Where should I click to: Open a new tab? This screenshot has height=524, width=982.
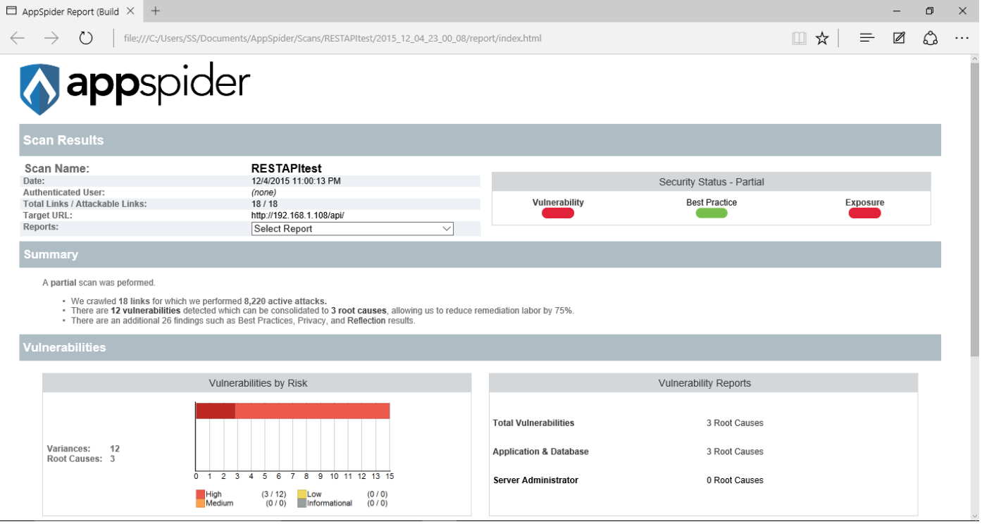coord(156,11)
